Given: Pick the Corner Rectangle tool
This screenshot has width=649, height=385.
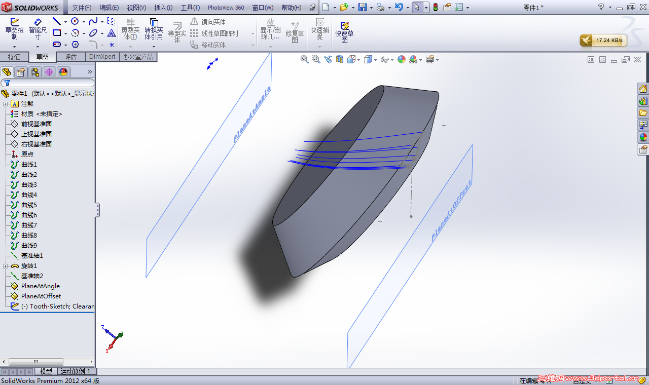Looking at the screenshot, I should (x=57, y=33).
